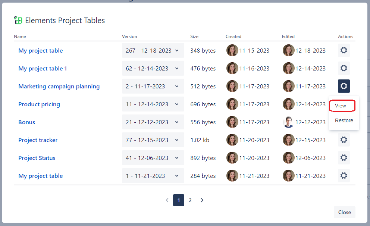
Task: Expand the 11 - 12-14-2023 version selector
Action: [x=153, y=104]
